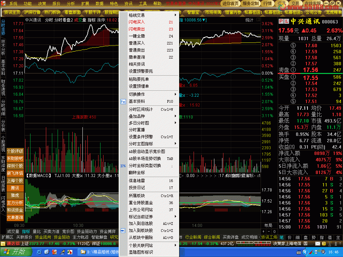Switch to the 指标 tab below chart
The image size is (343, 257).
coord(26,232)
